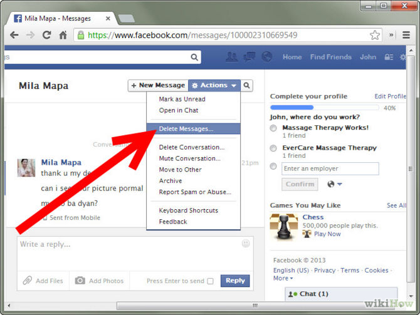
Task: Click the browser home icon
Action: click(x=63, y=35)
